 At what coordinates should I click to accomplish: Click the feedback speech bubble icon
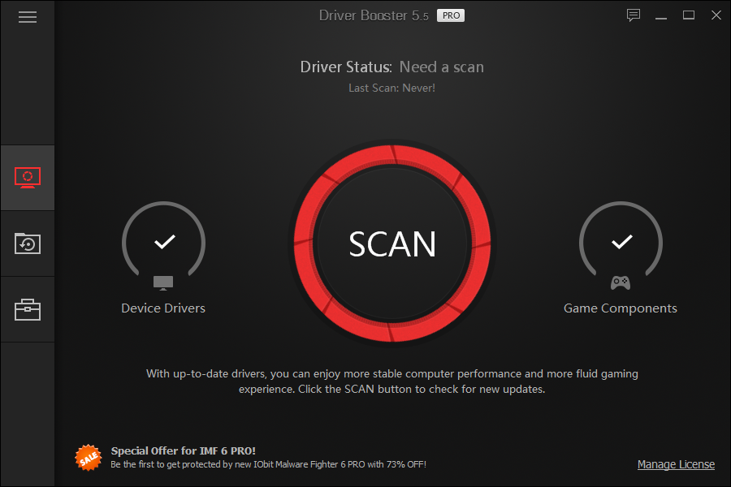[x=633, y=15]
